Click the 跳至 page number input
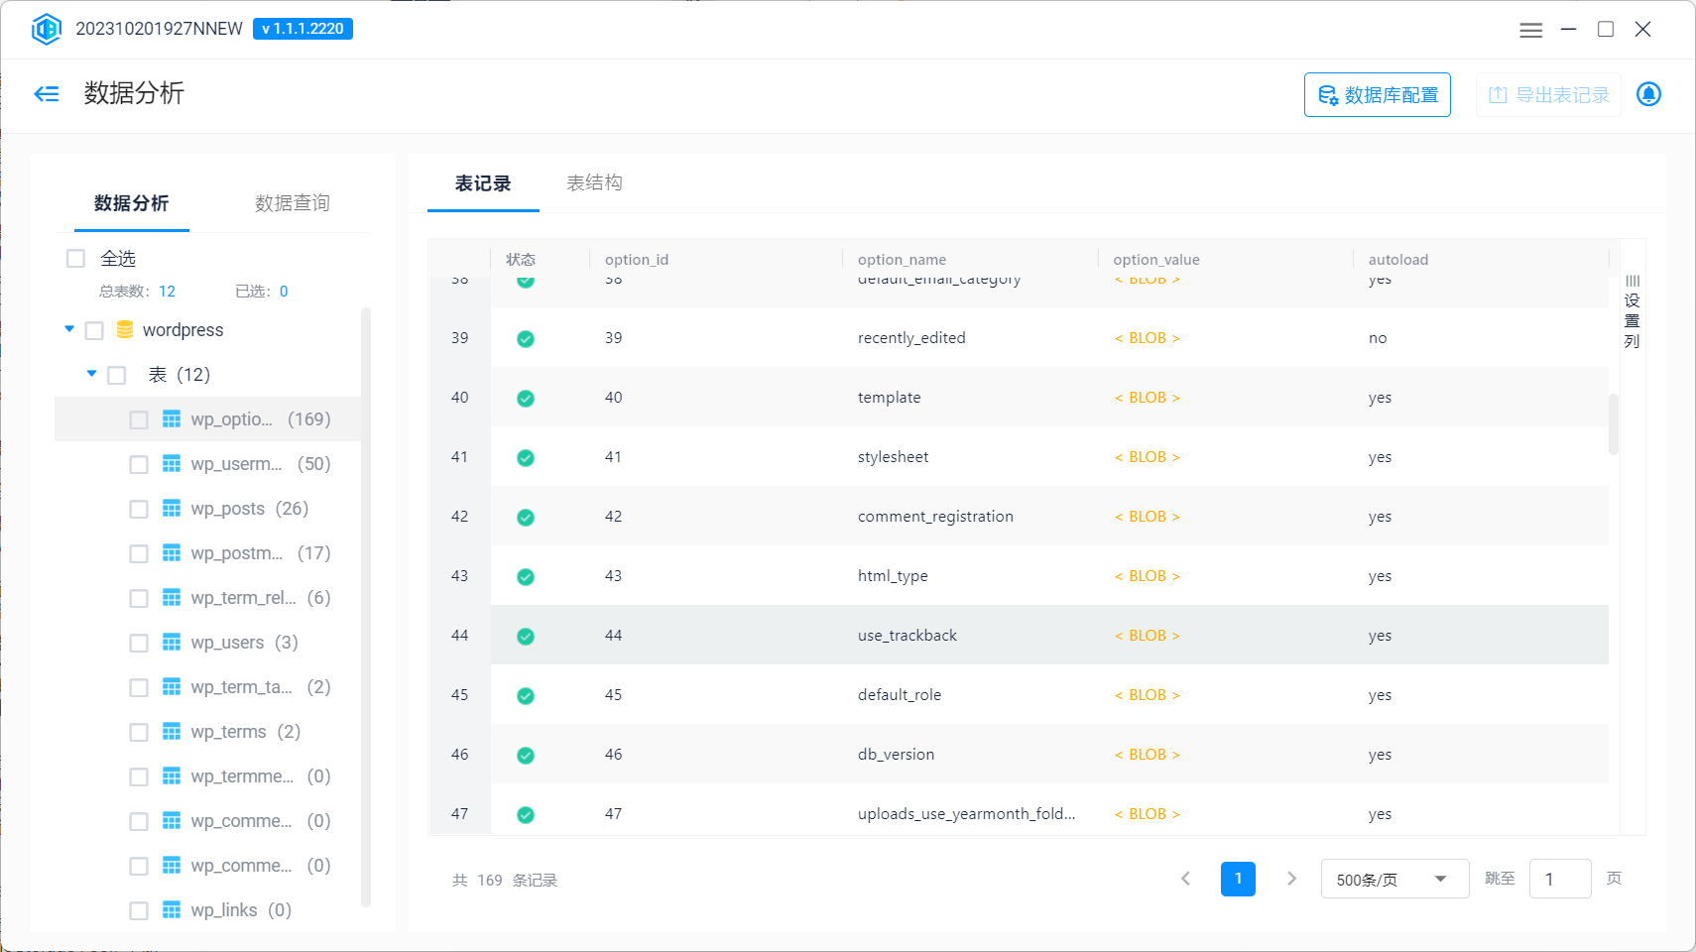Screen dimensions: 1696x952 pyautogui.click(x=1560, y=879)
